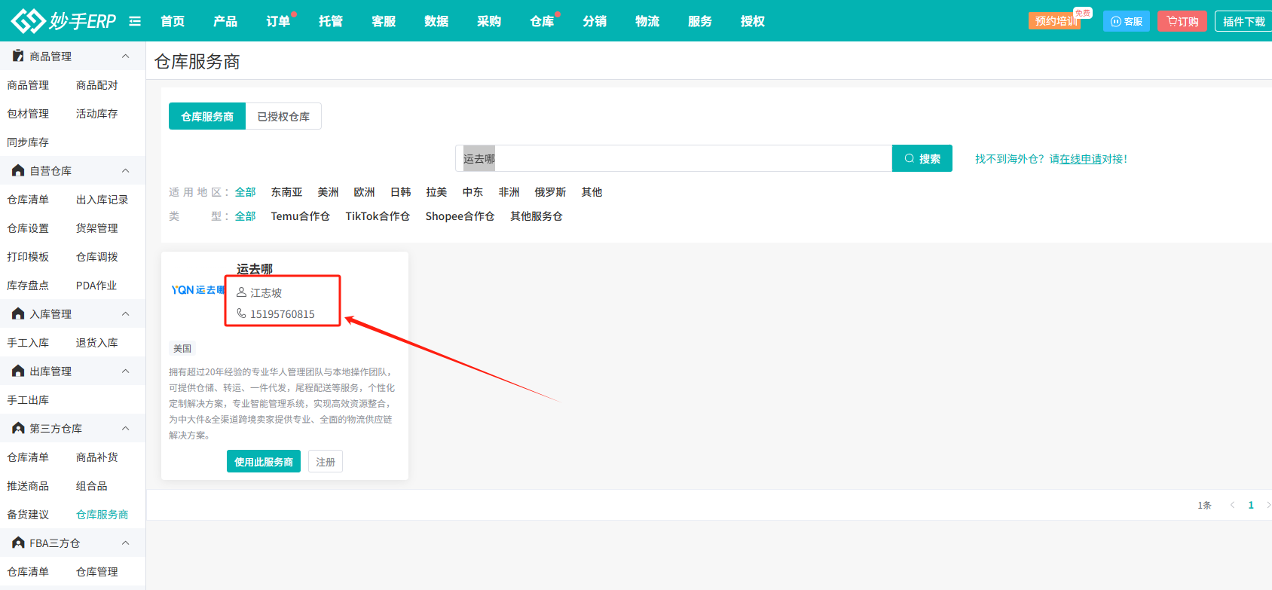Click the blue 客服 support button

click(1127, 21)
